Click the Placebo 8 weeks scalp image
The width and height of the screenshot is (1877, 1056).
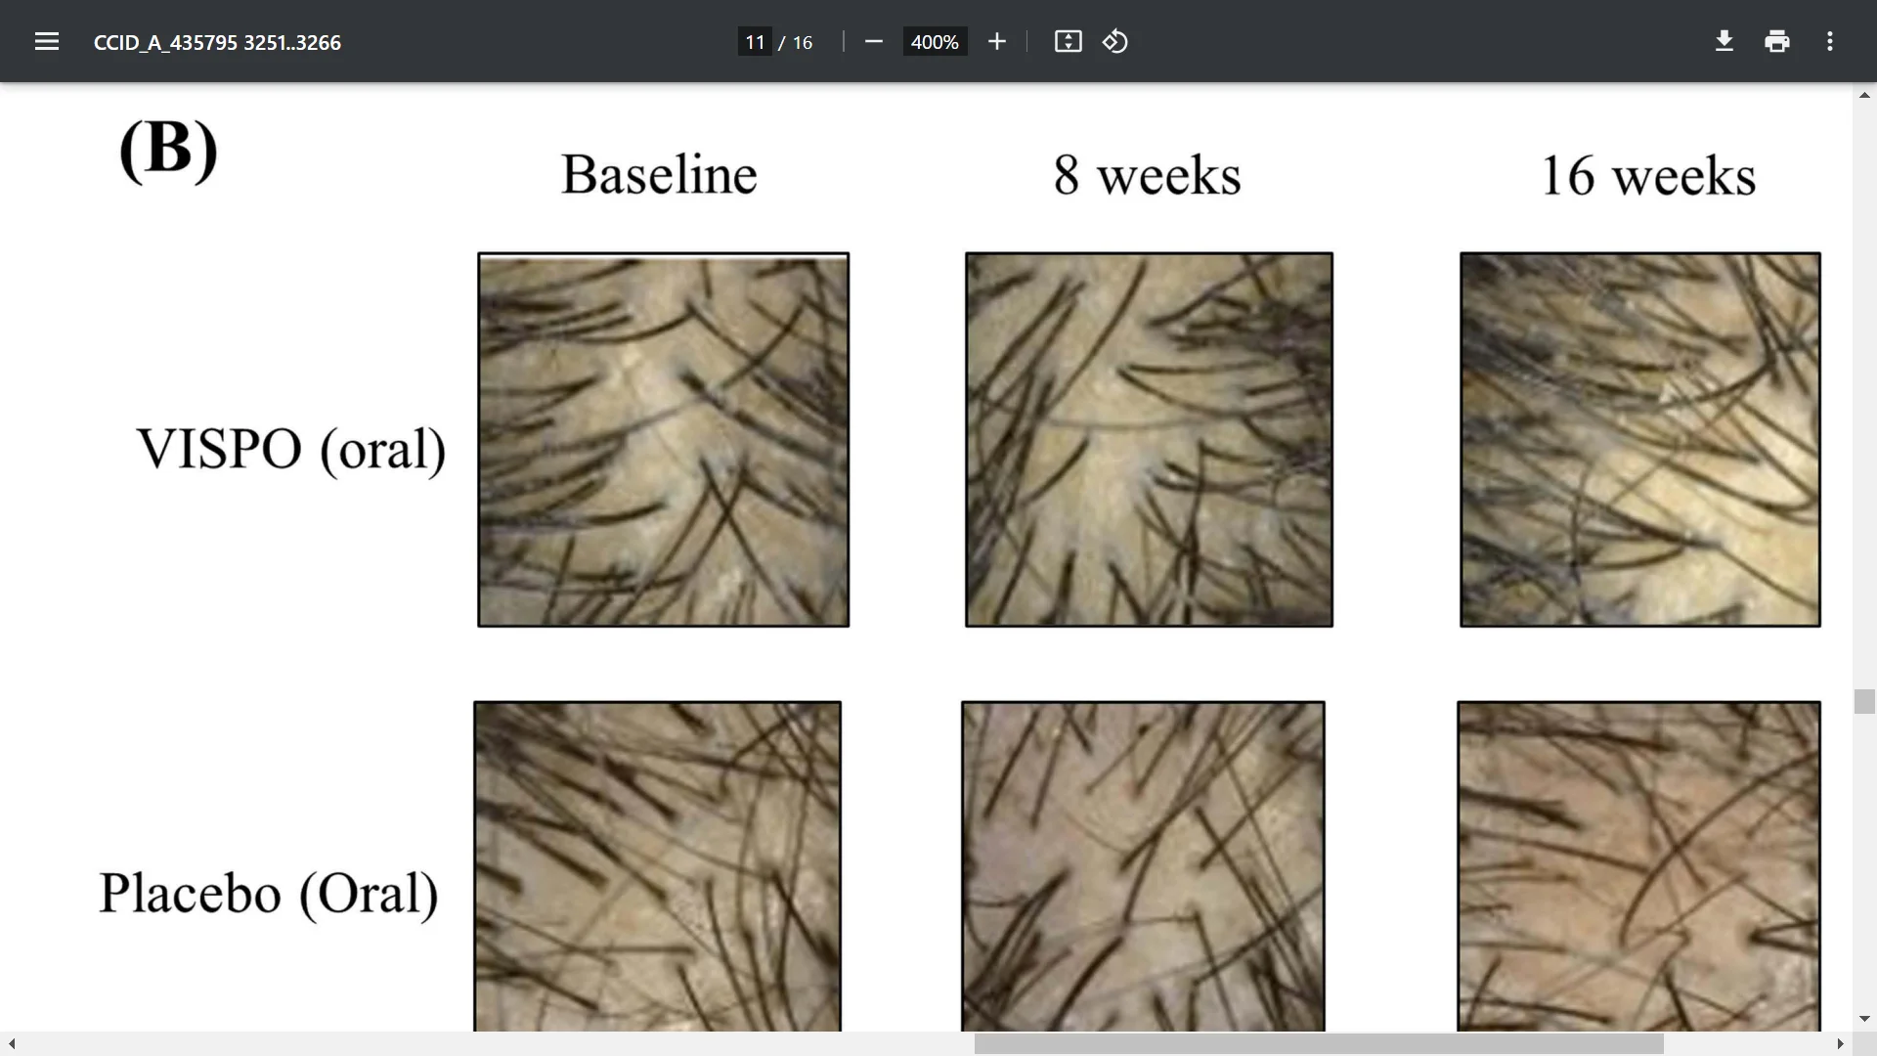pos(1143,866)
